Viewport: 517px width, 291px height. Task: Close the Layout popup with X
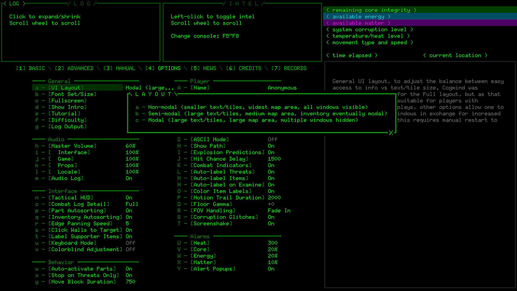pos(391,133)
